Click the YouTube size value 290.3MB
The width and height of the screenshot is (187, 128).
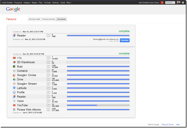[x=55, y=106]
